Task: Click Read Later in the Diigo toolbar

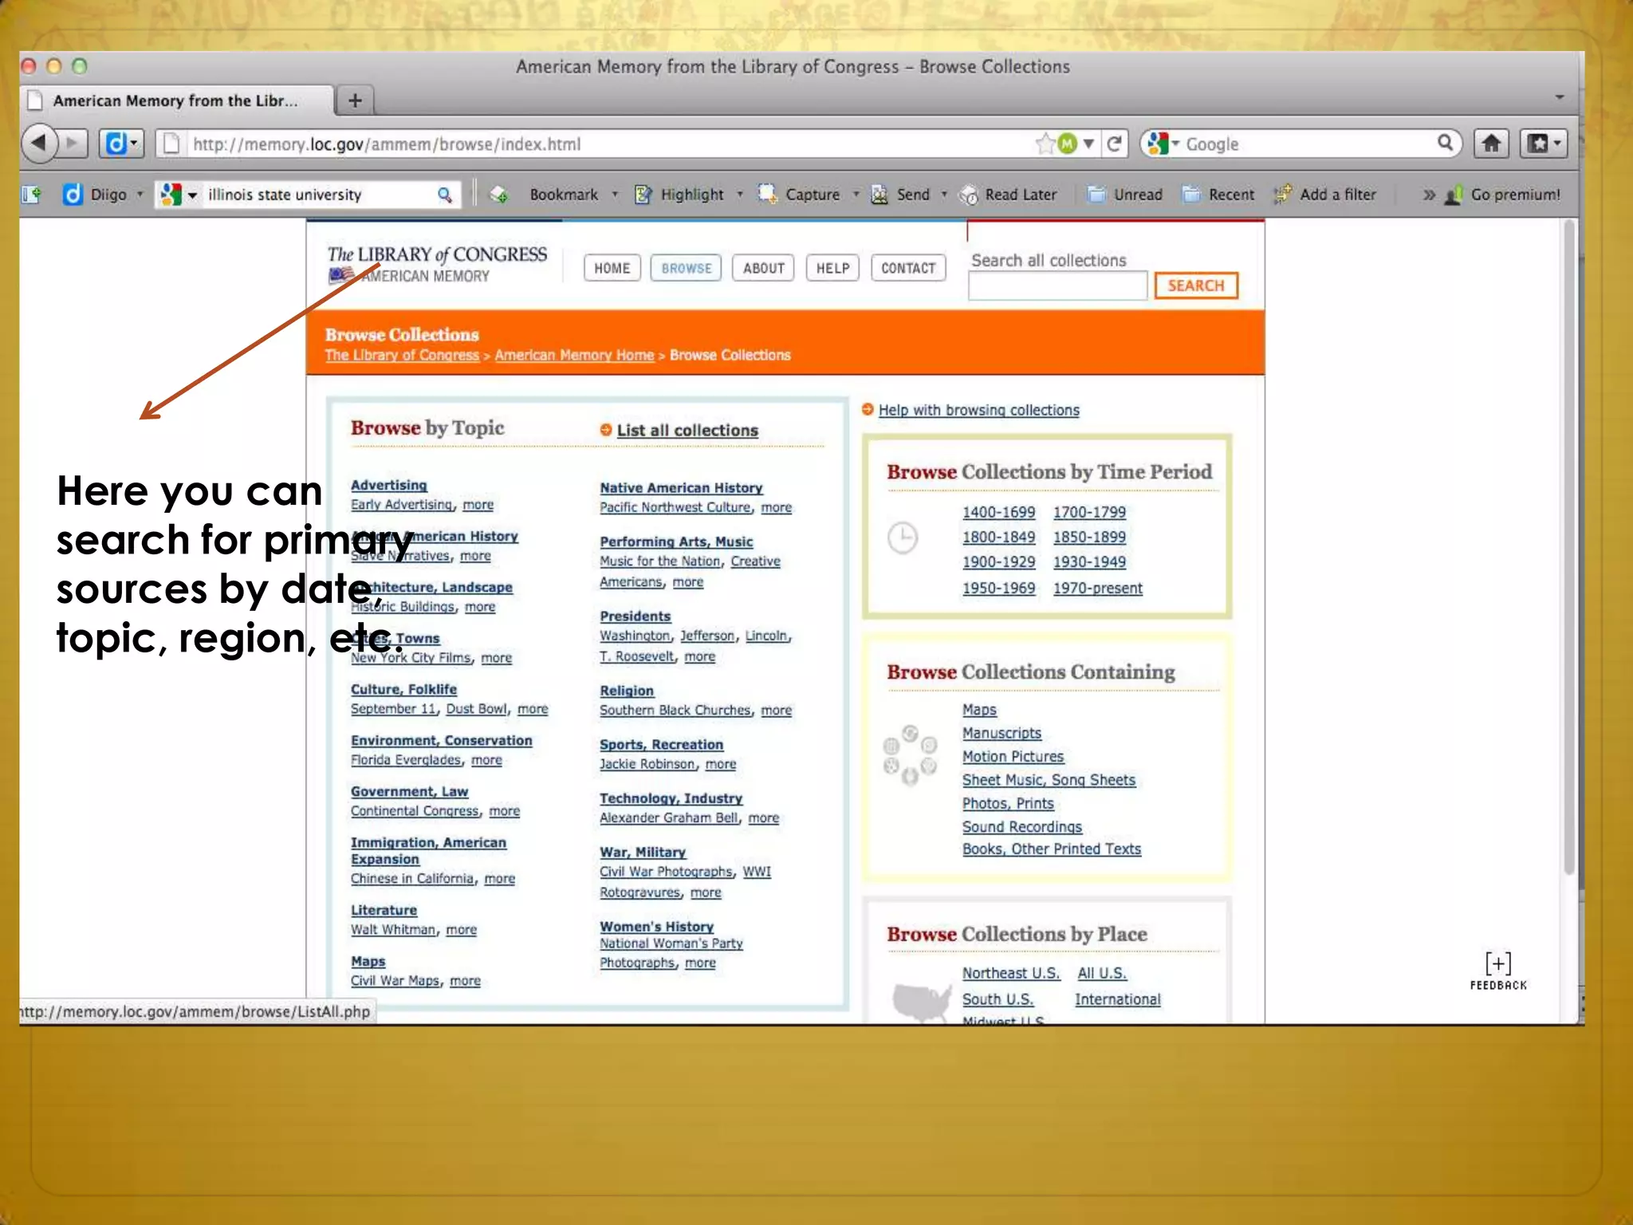Action: (x=1009, y=195)
